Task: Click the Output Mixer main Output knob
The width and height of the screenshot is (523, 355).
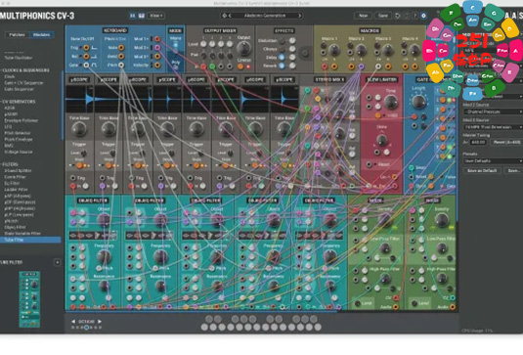Action: [x=244, y=48]
